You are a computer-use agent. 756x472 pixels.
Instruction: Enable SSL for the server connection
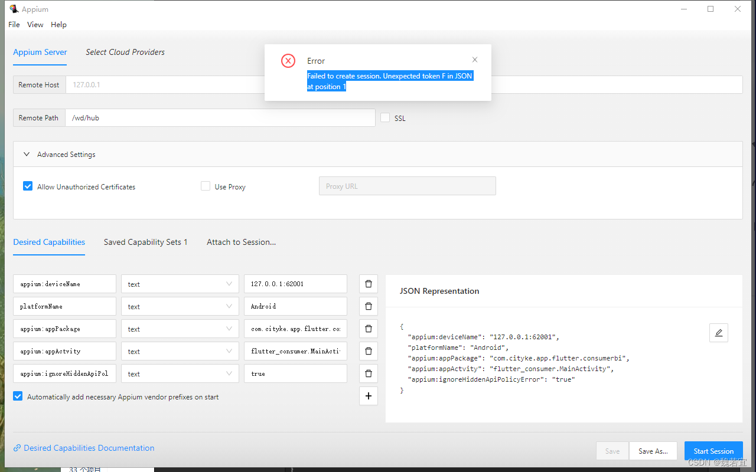click(x=384, y=117)
